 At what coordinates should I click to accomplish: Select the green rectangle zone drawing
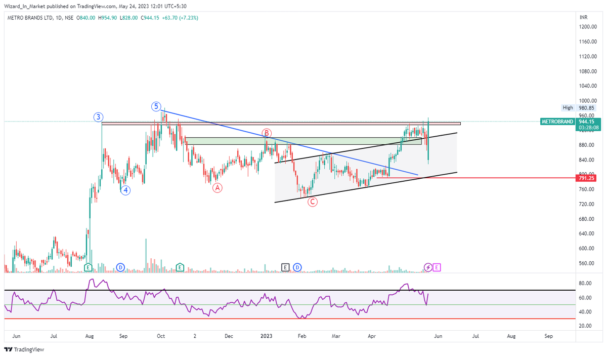(303, 141)
